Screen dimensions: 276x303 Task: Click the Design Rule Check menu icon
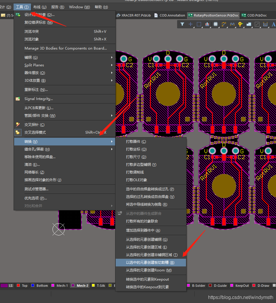click(x=18, y=15)
